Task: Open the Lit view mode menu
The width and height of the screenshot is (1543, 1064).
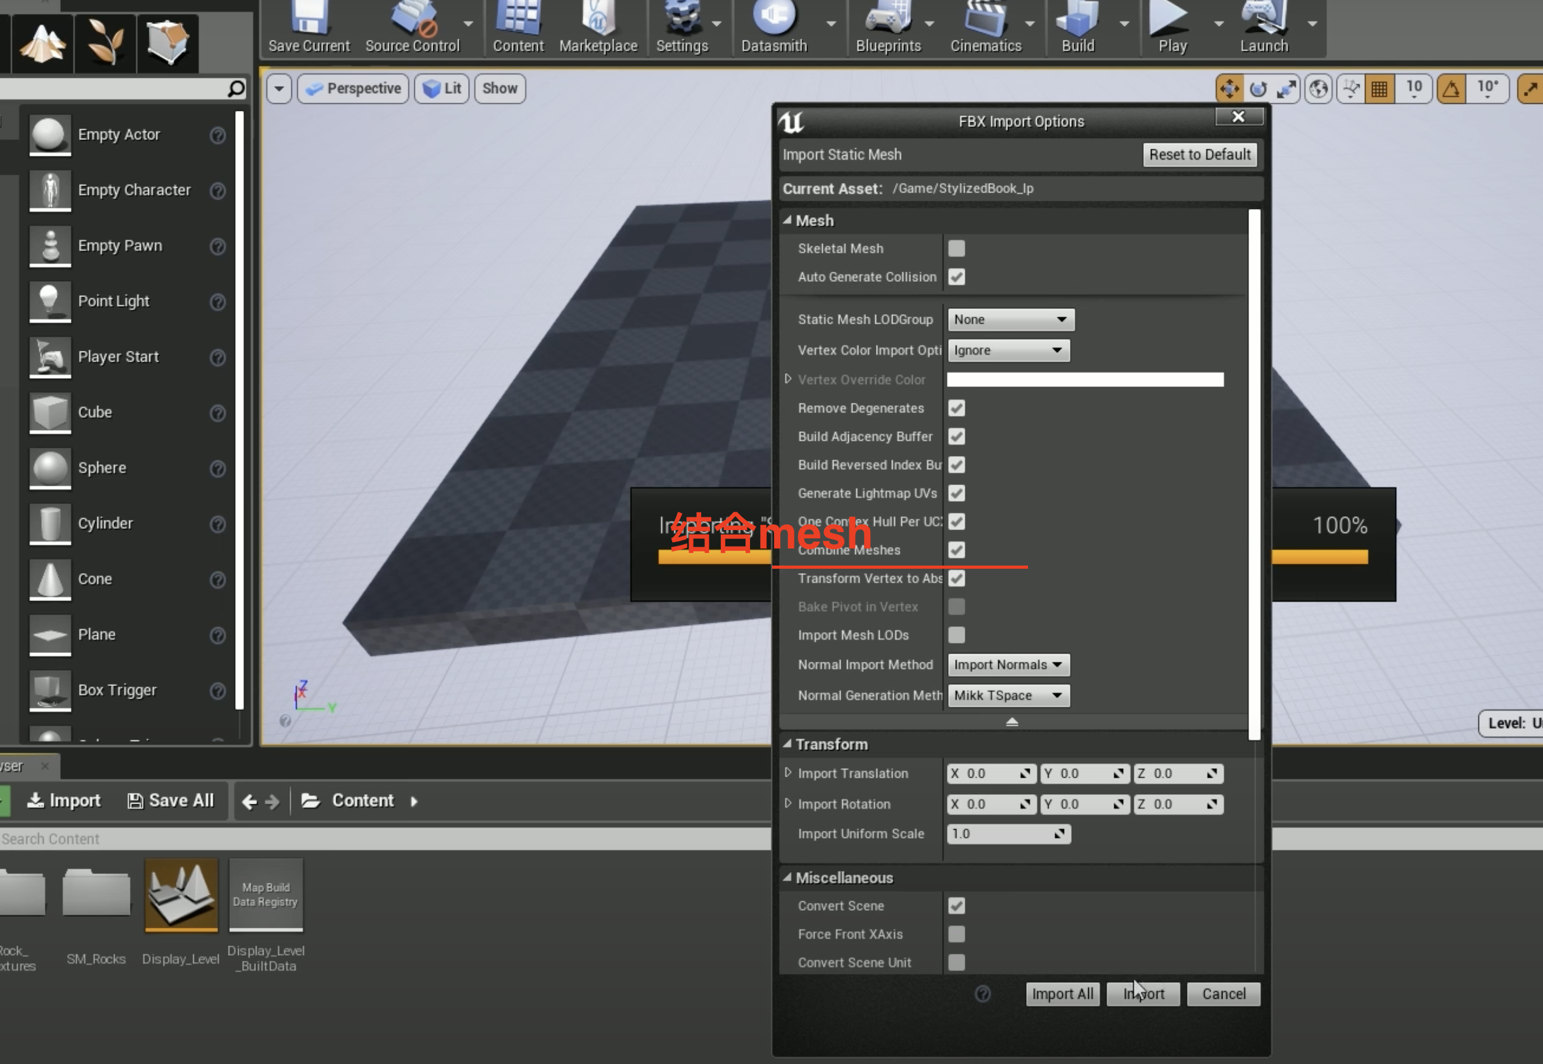Action: click(x=442, y=89)
